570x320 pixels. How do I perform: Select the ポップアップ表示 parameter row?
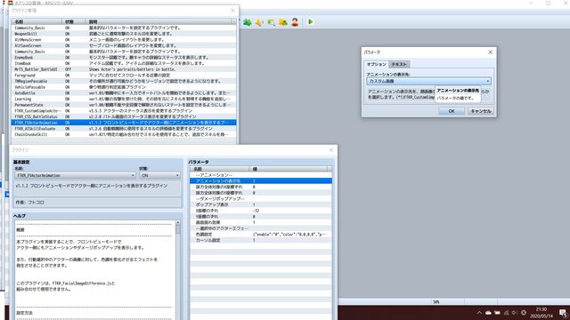(261, 204)
